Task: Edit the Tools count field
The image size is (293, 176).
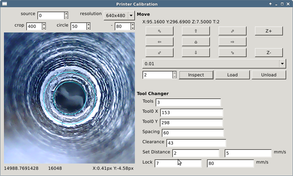Action: 188,102
